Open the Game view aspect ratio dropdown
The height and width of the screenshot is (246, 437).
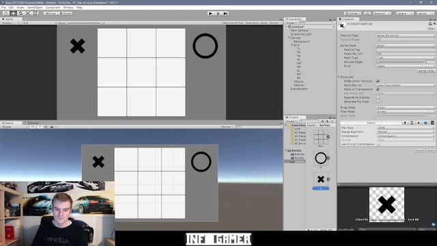(x=39, y=23)
